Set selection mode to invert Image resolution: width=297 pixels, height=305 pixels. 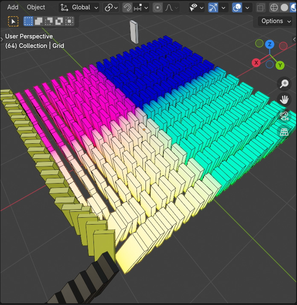[59, 21]
